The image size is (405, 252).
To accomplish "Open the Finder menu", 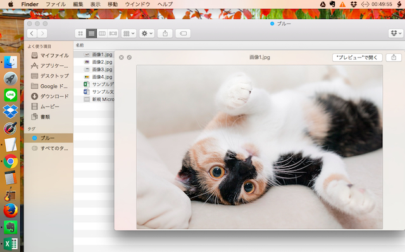I will point(30,4).
